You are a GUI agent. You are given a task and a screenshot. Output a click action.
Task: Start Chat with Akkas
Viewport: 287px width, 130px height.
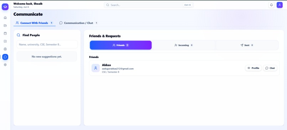coord(270,68)
